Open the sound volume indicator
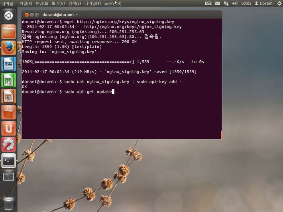The image size is (283, 212). pyautogui.click(x=235, y=3)
